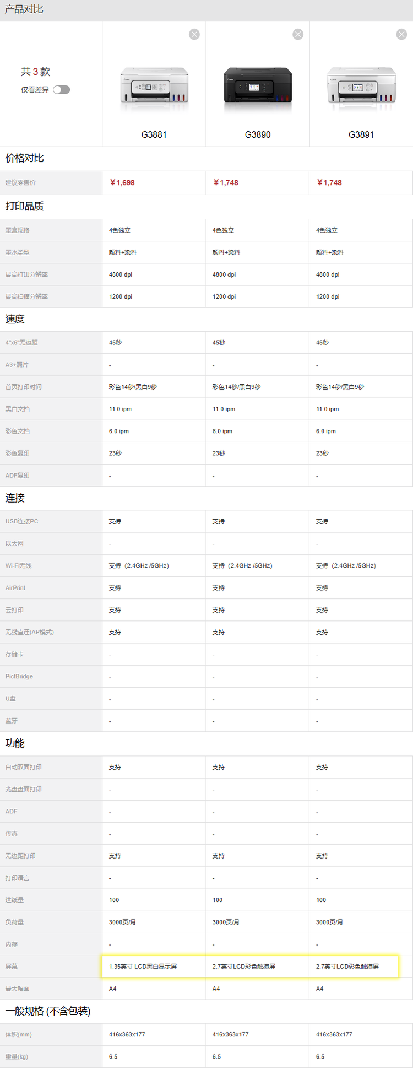Click the 打印品质 section heading
This screenshot has height=1069, width=413.
25,206
